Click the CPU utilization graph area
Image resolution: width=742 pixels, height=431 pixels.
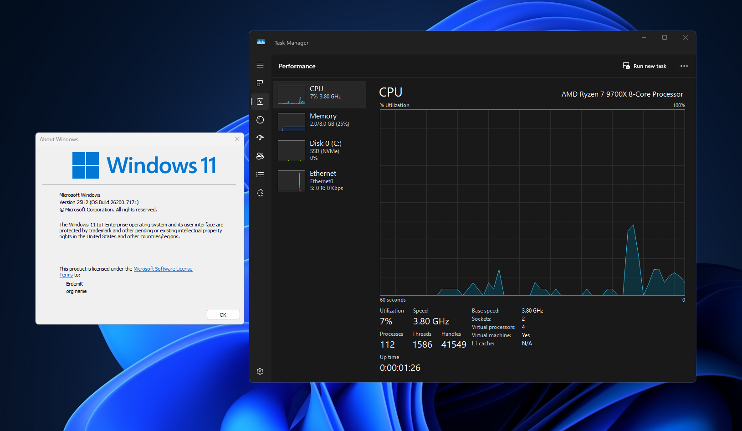click(532, 203)
